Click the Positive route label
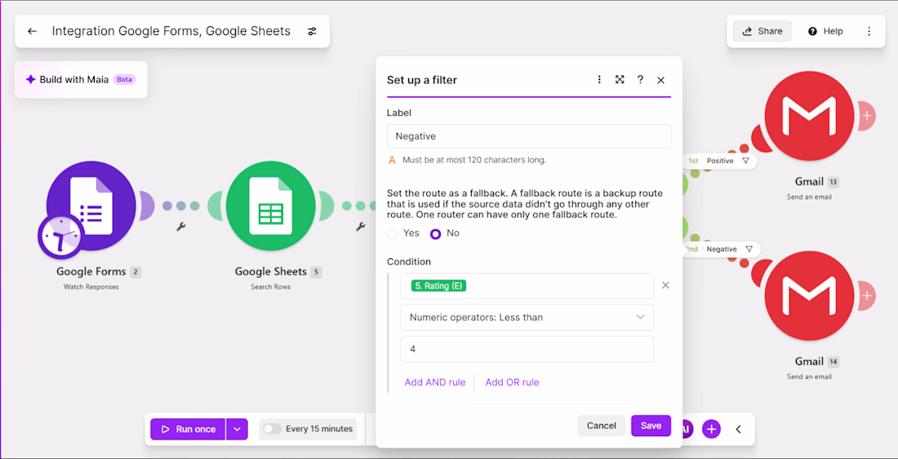The image size is (898, 459). [x=720, y=161]
